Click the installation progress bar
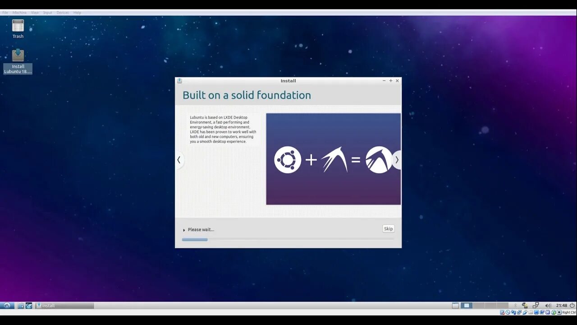The width and height of the screenshot is (577, 325). click(x=288, y=240)
